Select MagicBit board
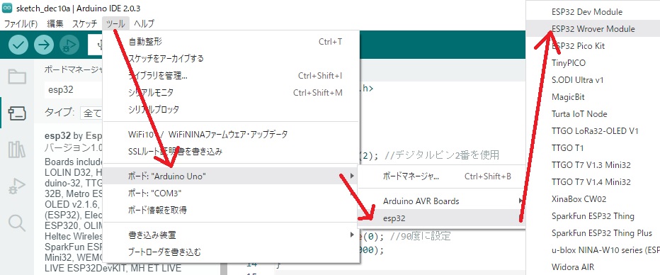 (x=593, y=97)
